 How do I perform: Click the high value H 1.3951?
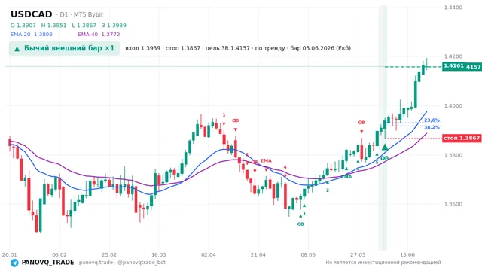(x=53, y=26)
